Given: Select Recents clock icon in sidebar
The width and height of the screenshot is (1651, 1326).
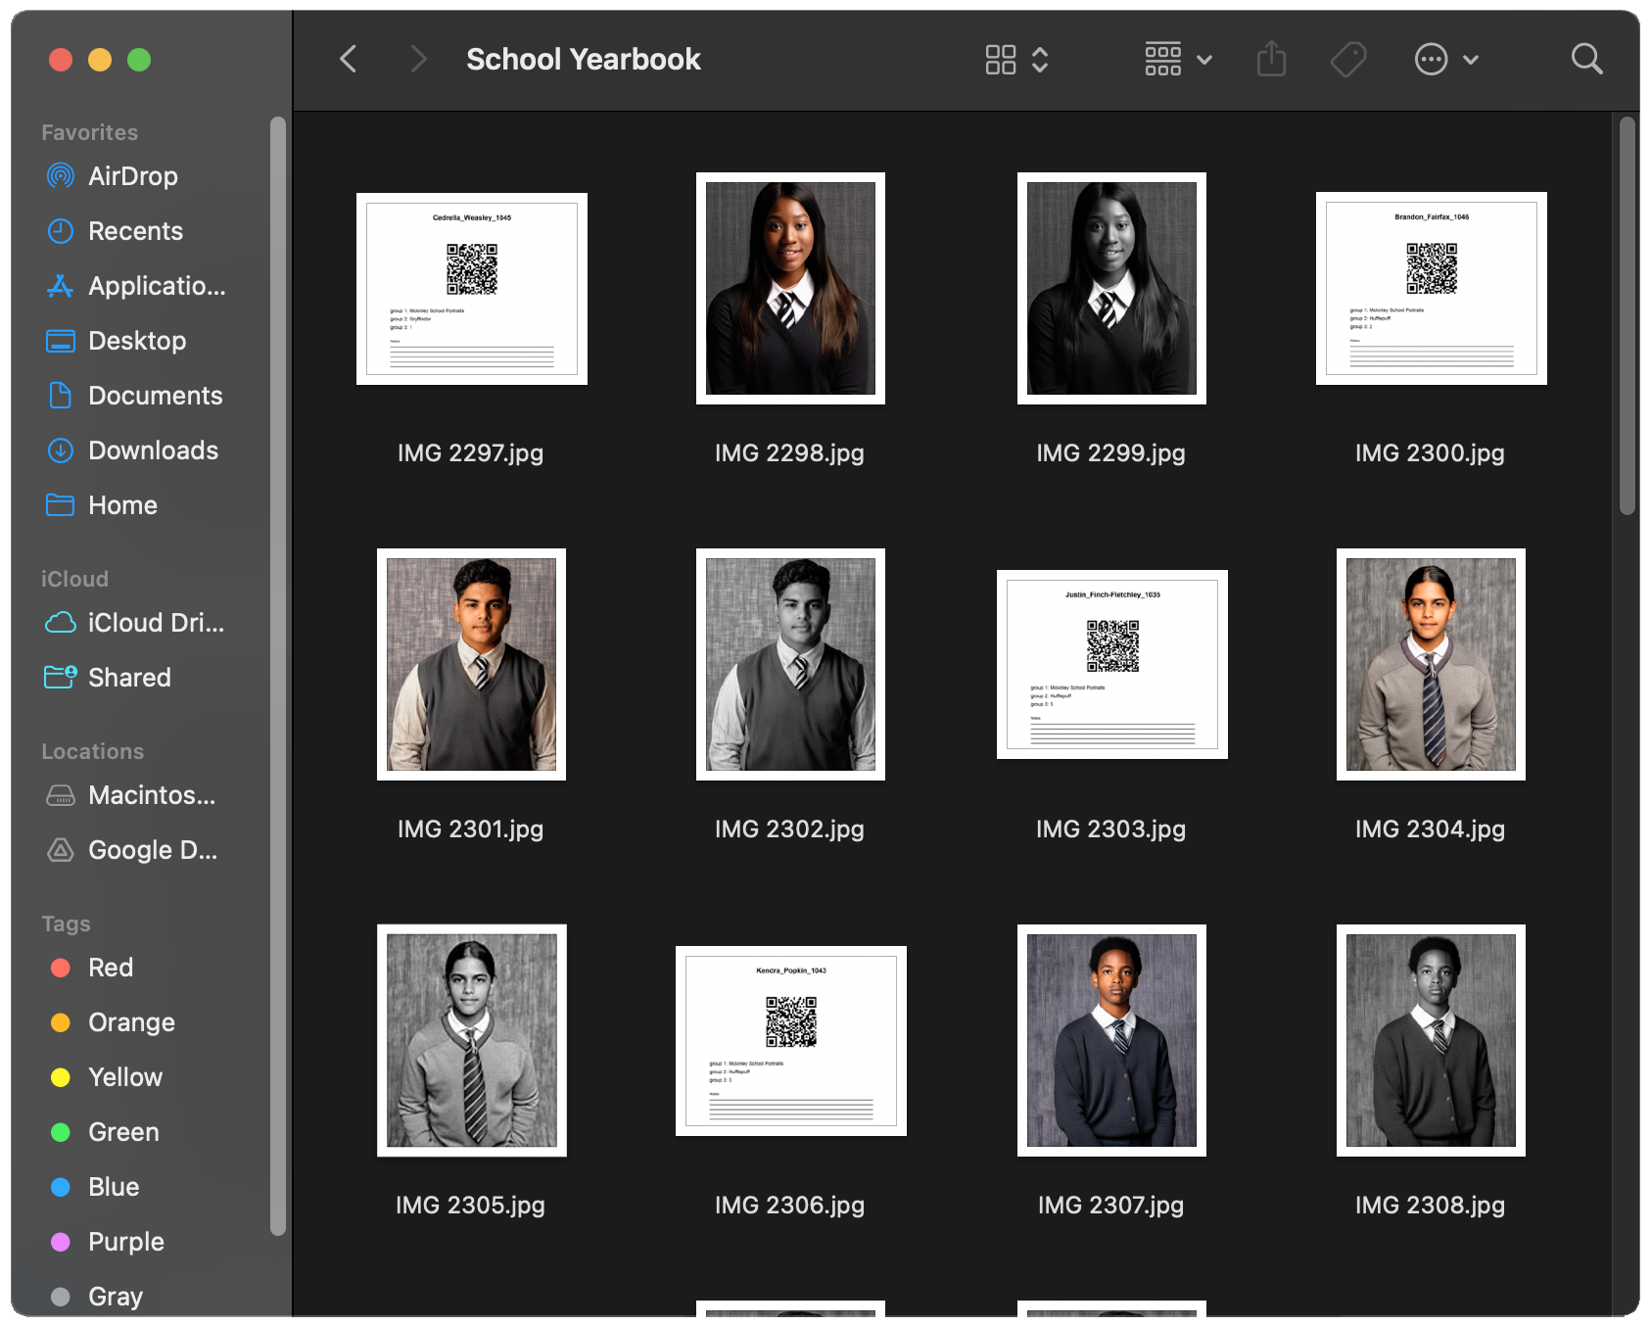Looking at the screenshot, I should tap(61, 231).
